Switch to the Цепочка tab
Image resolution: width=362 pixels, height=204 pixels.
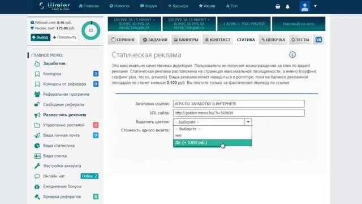point(273,40)
